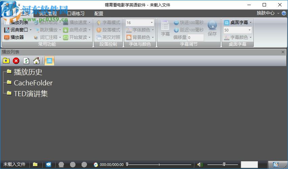Click the 跳跃播放 skip playback icon
Image resolution: width=288 pixels, height=169 pixels.
point(37,30)
